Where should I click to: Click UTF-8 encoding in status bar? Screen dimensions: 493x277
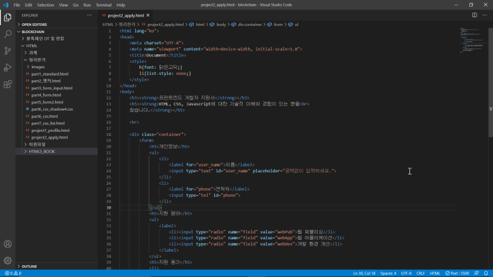point(406,273)
